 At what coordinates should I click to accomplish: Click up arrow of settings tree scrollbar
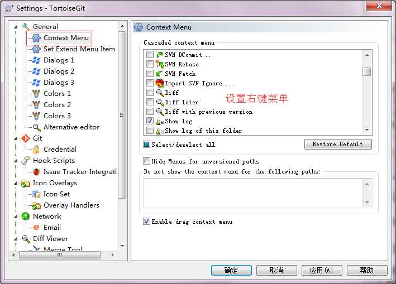(x=122, y=26)
